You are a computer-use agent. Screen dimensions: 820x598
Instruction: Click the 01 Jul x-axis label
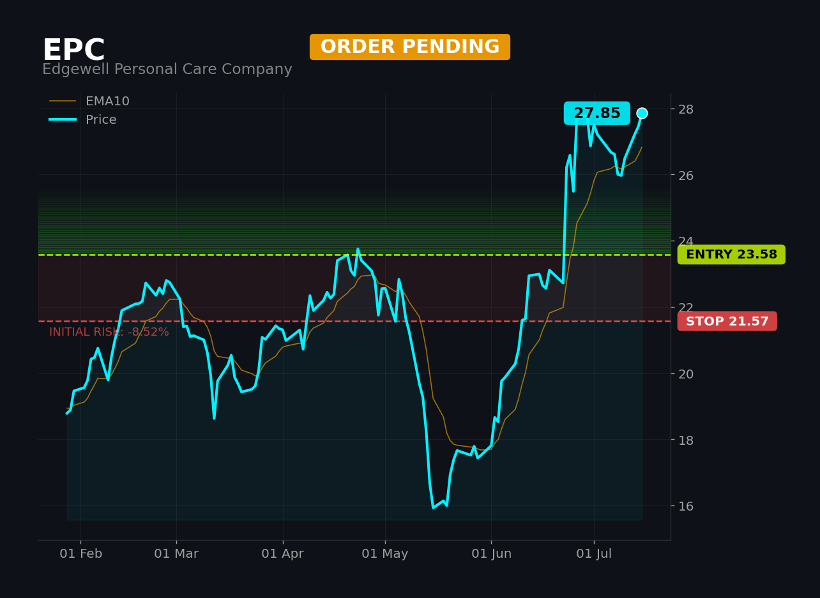tap(594, 554)
